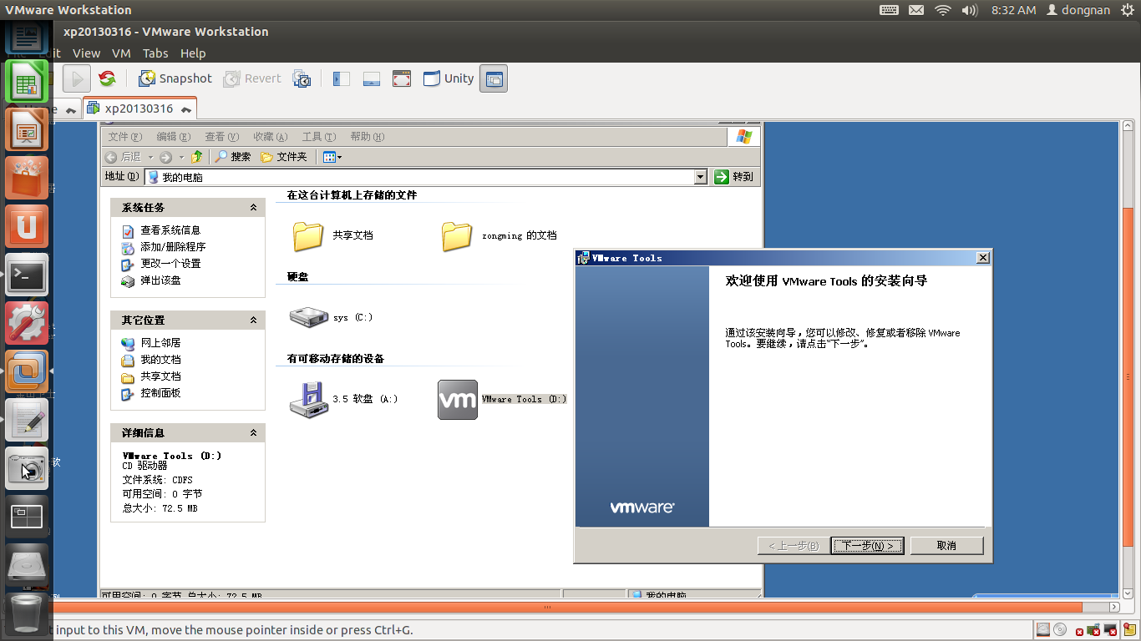Open the Tabs menu

coord(155,53)
